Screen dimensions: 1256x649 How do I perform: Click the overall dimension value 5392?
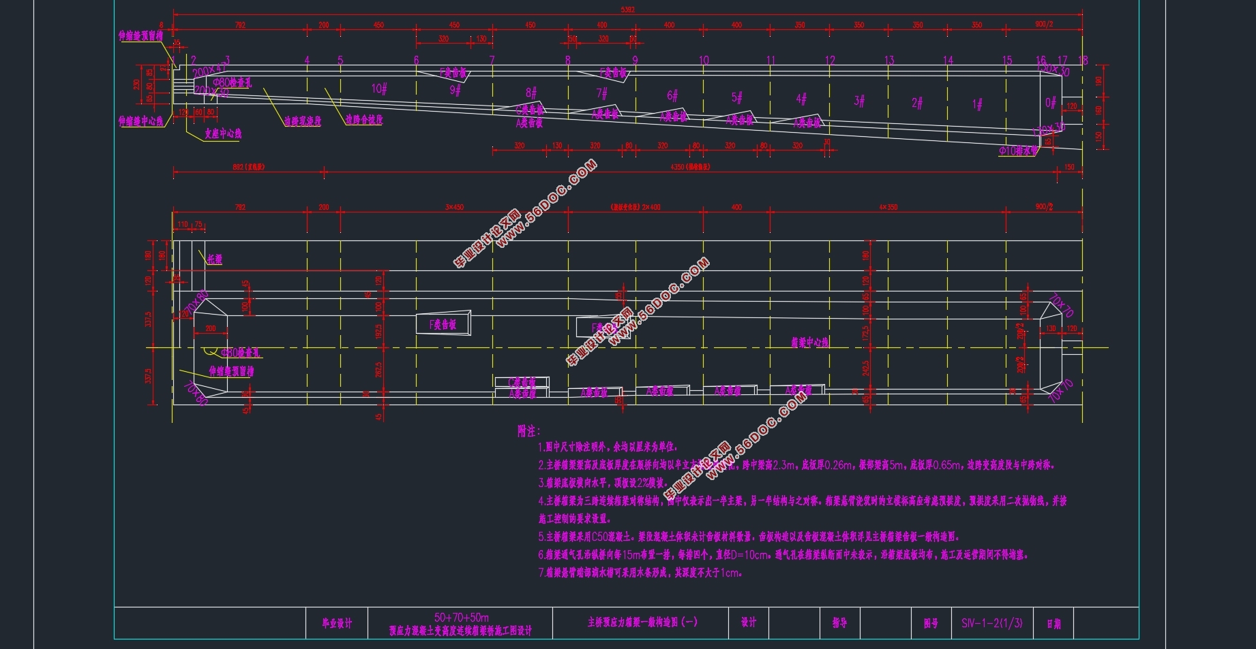coord(628,10)
